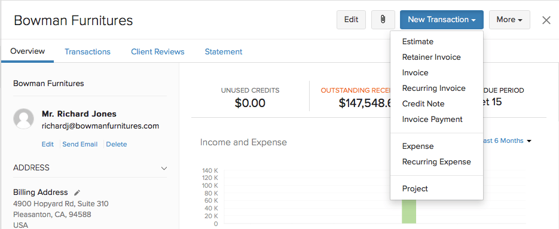Select Recurring Expense menu entry
This screenshot has width=559, height=229.
pos(436,161)
